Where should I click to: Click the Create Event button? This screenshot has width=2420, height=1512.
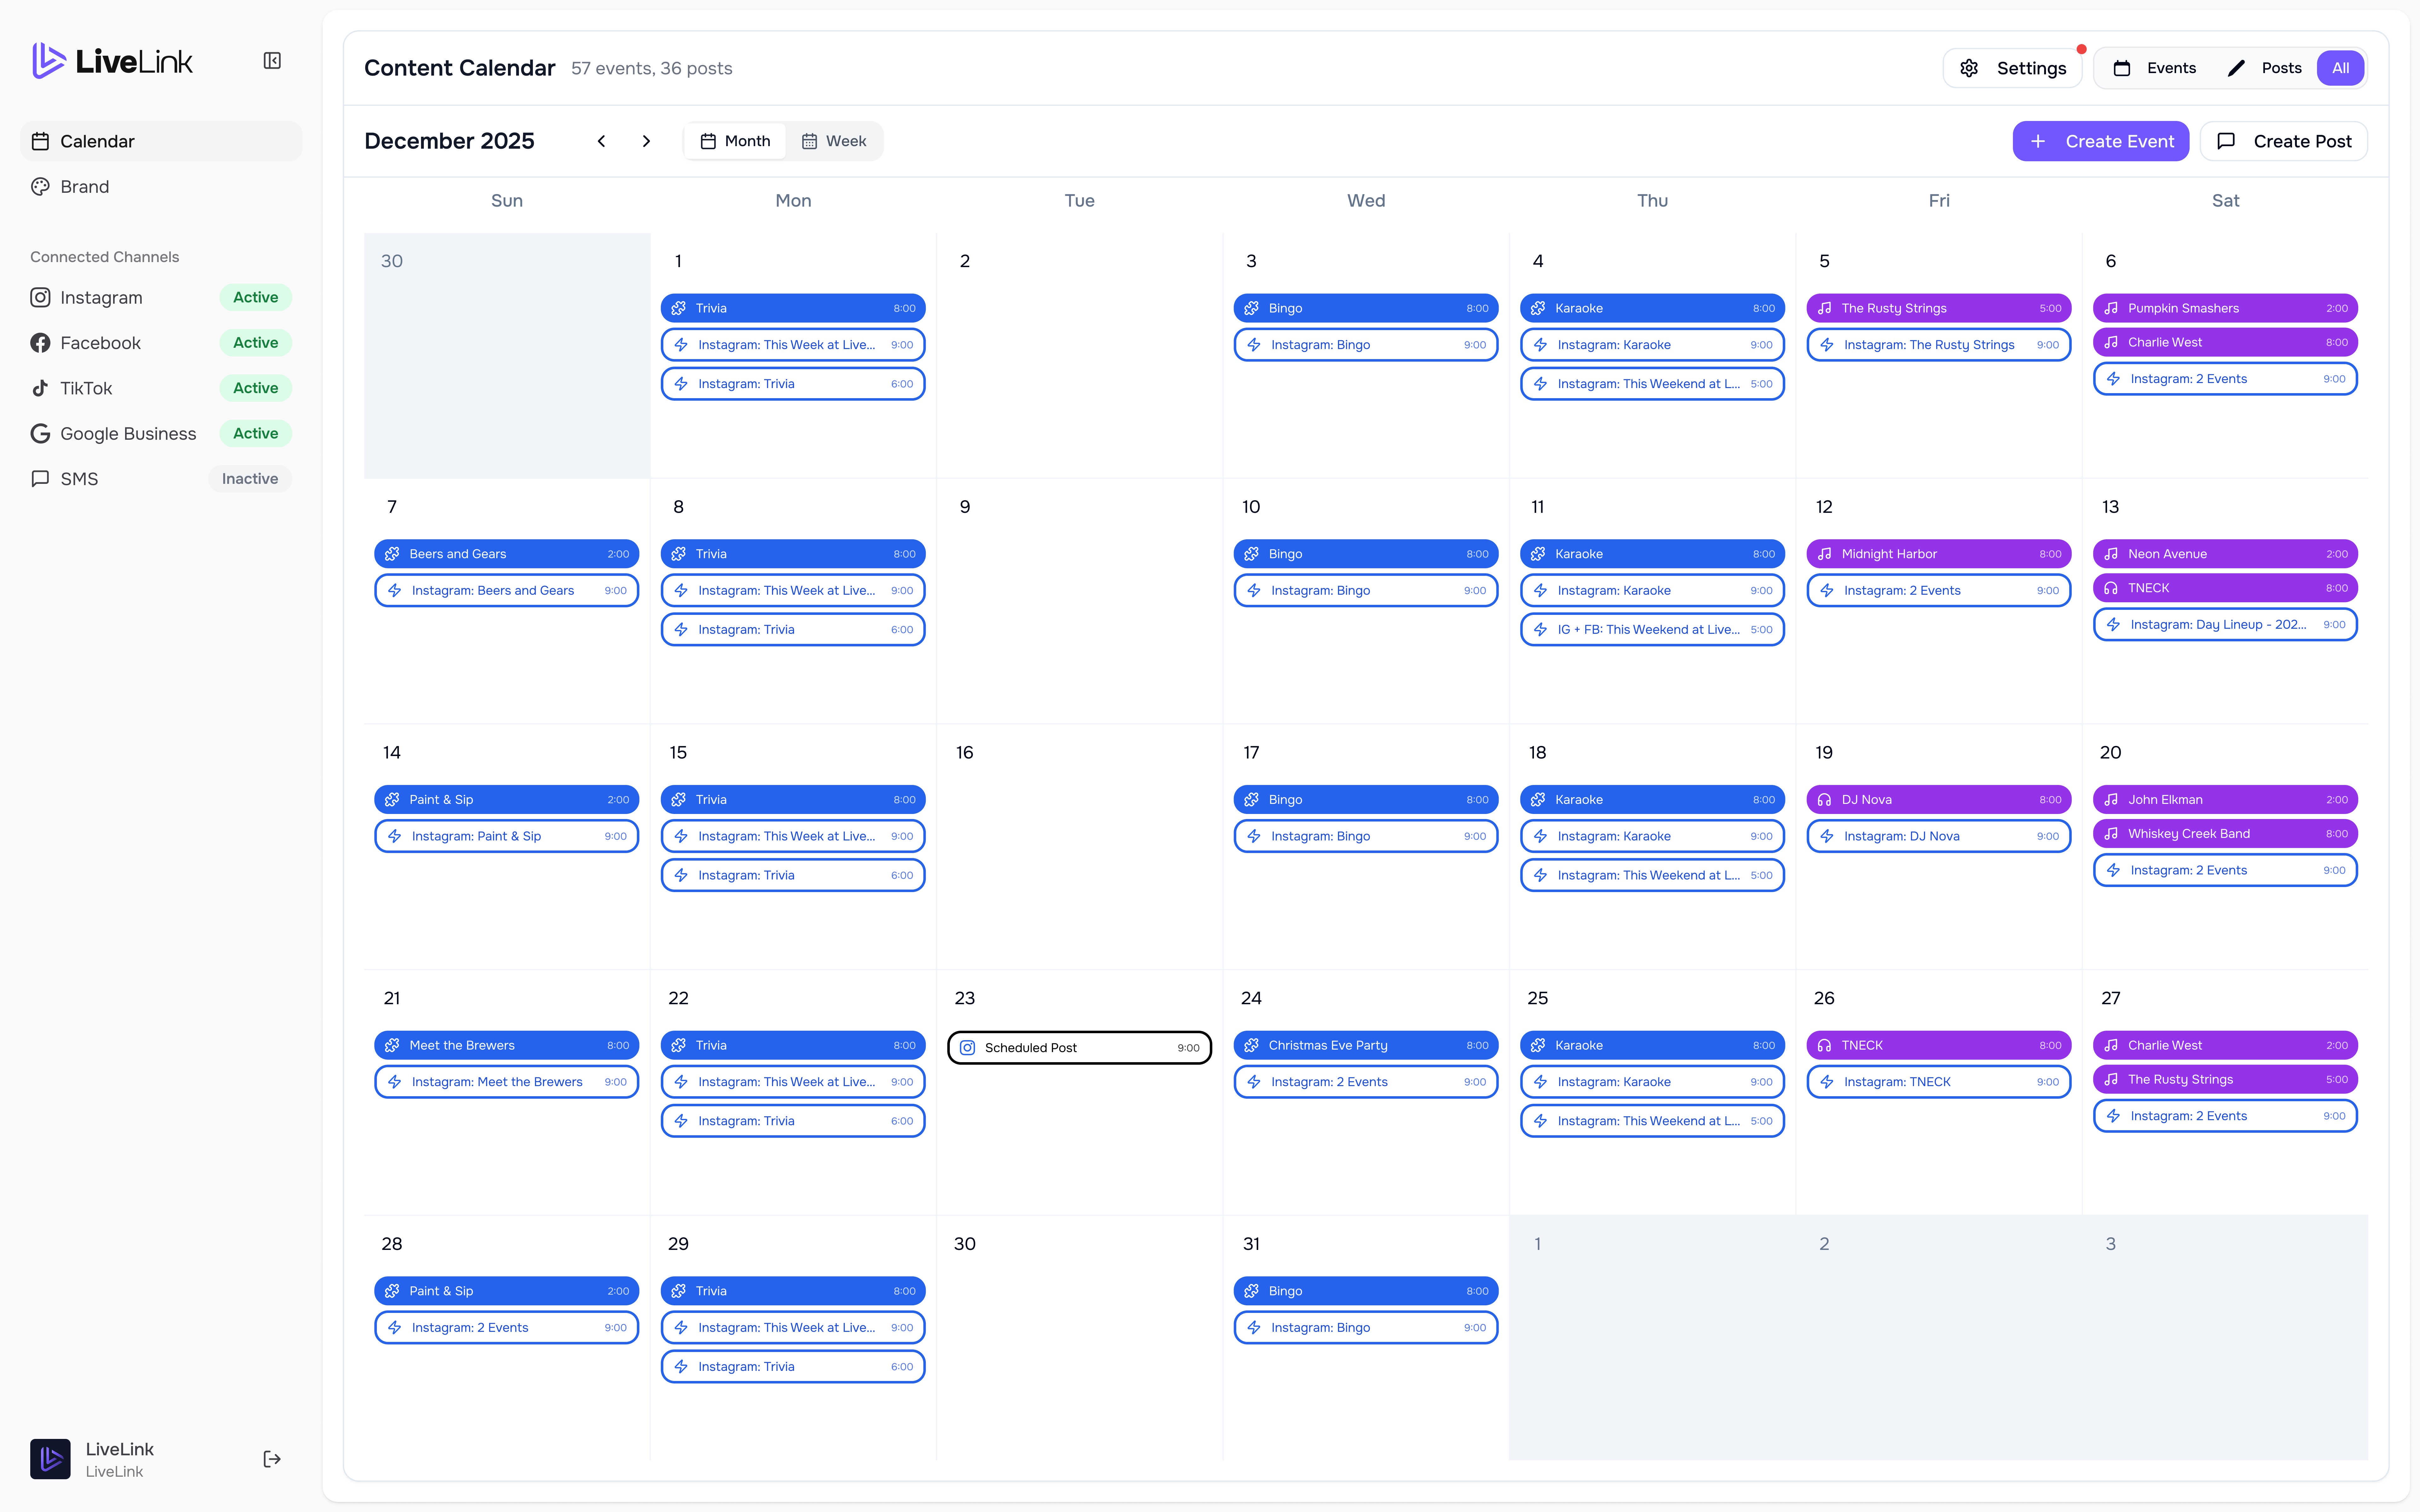tap(2100, 141)
